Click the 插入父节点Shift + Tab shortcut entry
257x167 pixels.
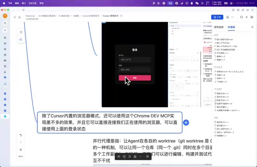(225, 46)
